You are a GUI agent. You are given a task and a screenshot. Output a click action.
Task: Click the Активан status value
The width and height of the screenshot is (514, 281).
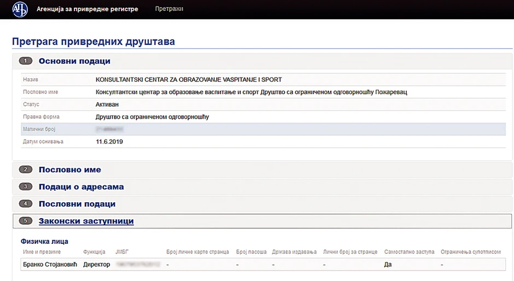point(107,104)
